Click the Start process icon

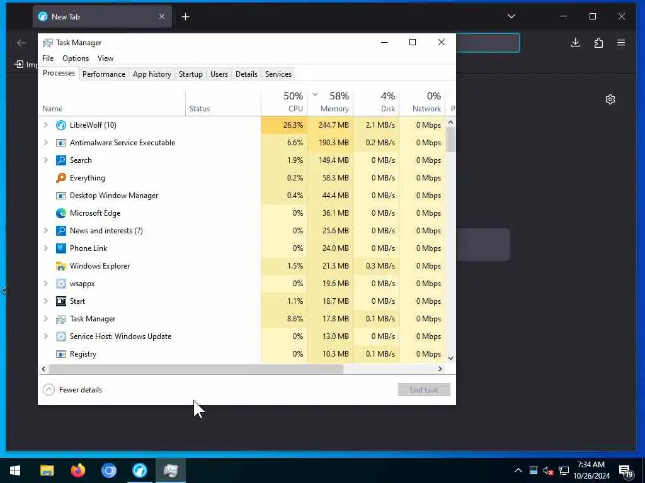tap(61, 301)
